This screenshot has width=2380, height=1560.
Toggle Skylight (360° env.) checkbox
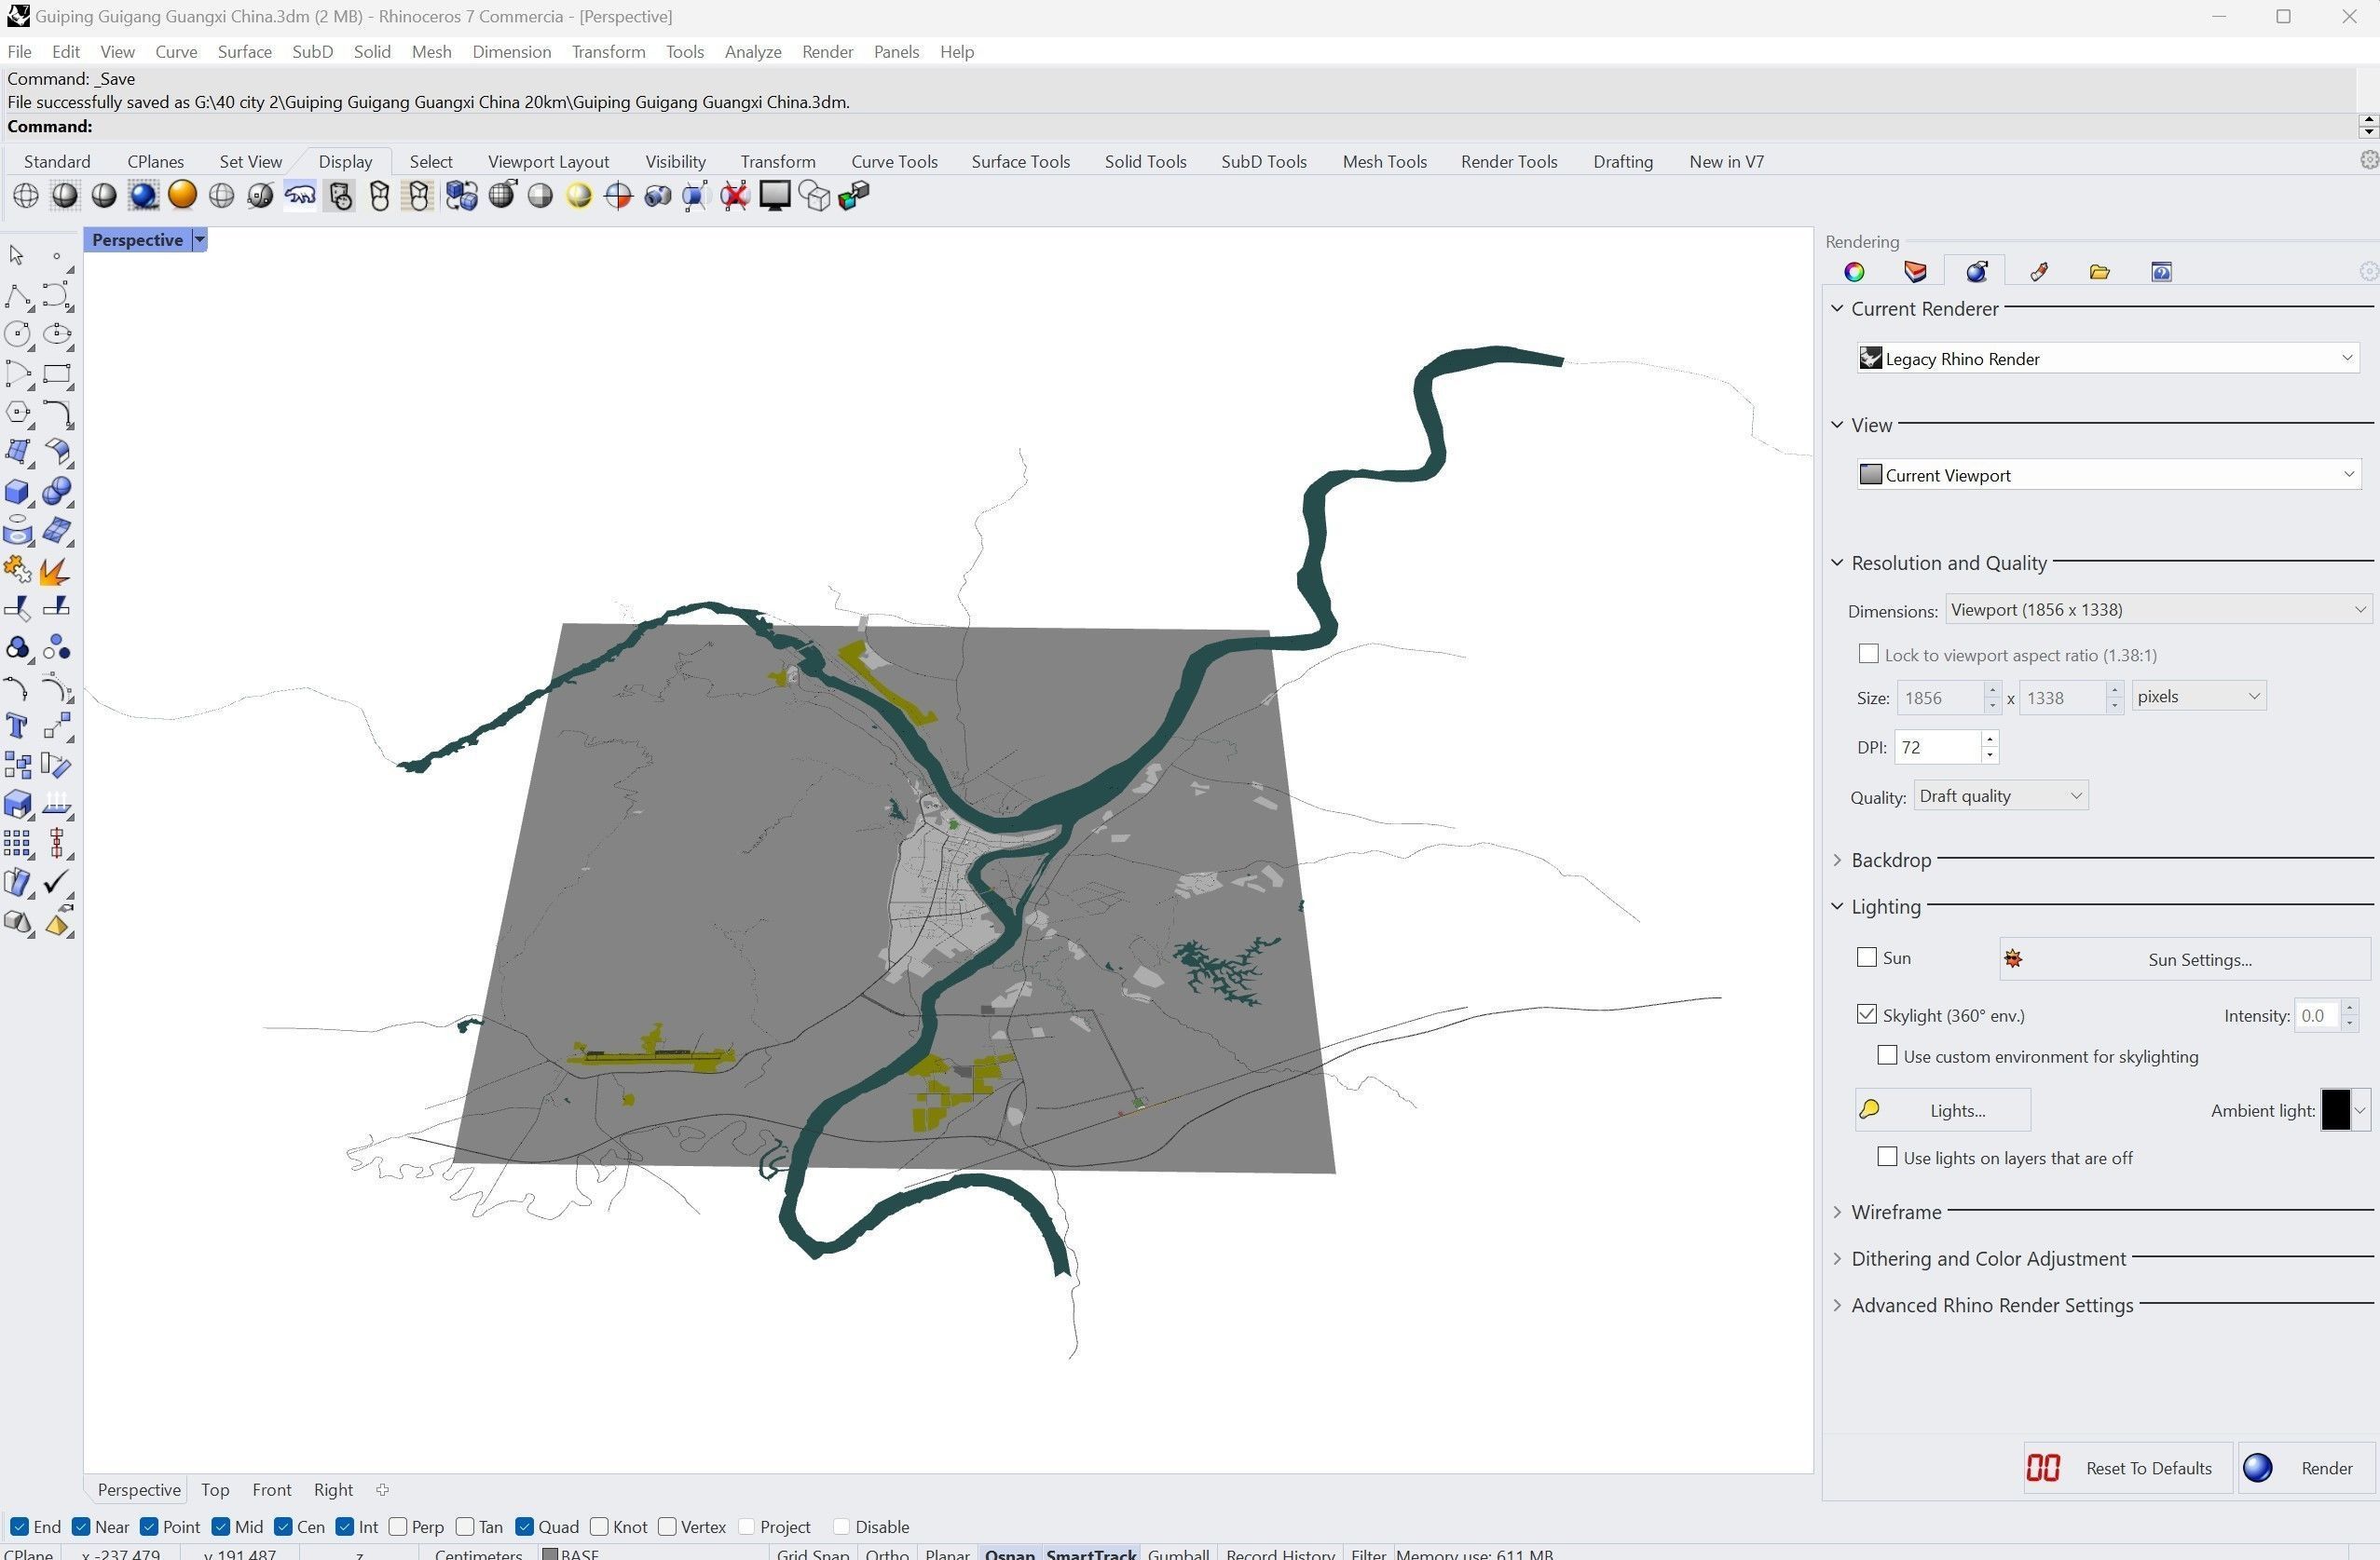(1866, 1014)
